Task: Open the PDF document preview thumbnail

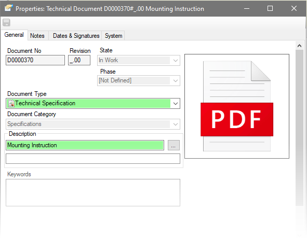Action: pyautogui.click(x=237, y=106)
